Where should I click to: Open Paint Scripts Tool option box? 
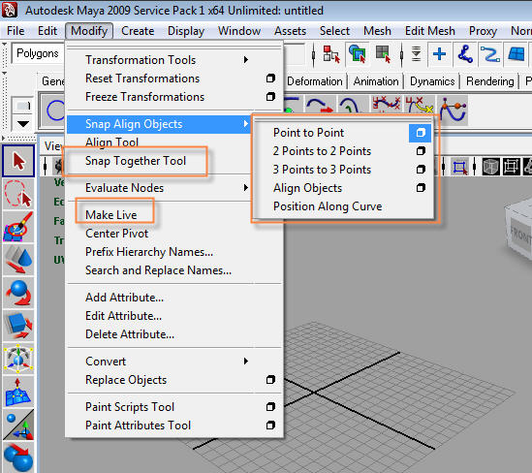coord(270,407)
